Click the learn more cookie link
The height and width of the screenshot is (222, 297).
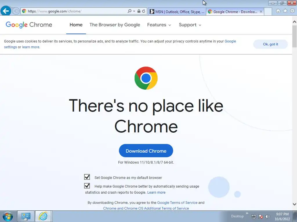point(31,47)
